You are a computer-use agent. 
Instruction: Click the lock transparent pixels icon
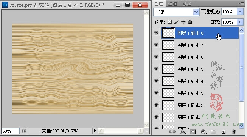click(x=170, y=22)
